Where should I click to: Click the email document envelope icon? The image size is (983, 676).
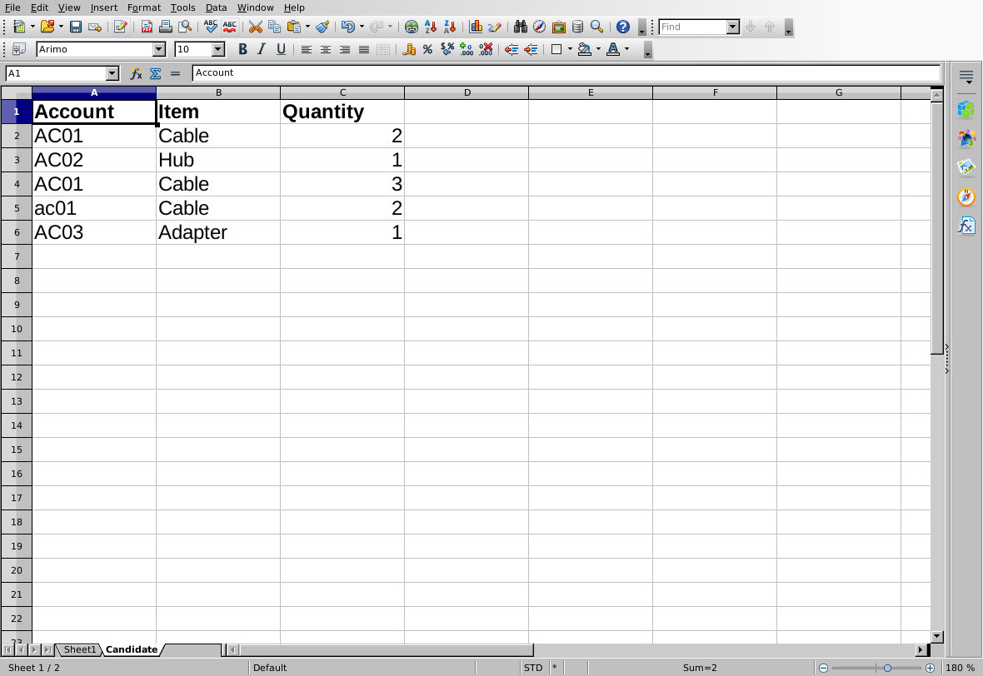click(x=95, y=27)
